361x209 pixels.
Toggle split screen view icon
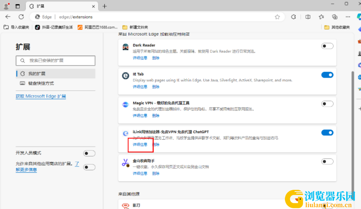[x=308, y=17]
